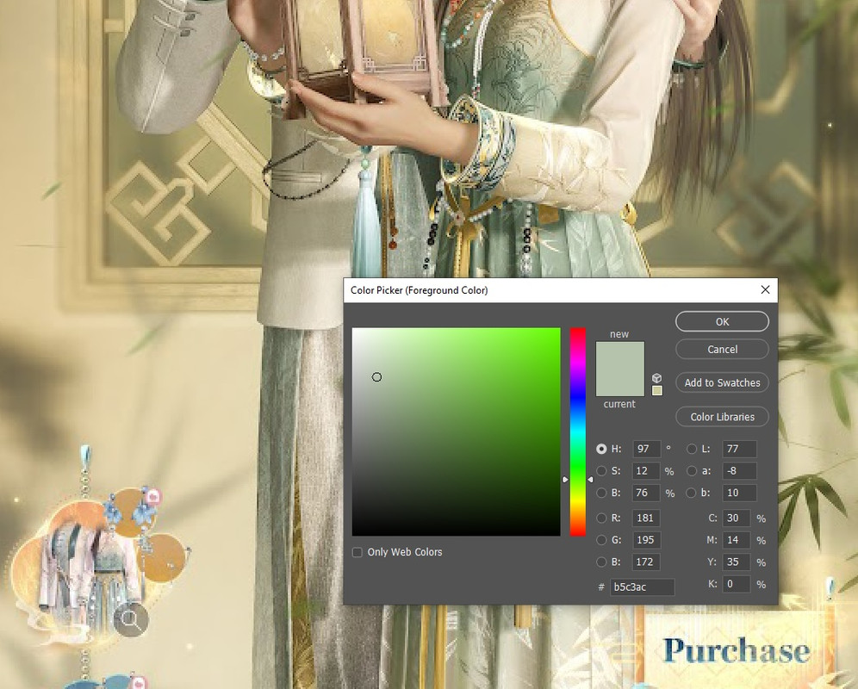Click the R value field showing 181
858x689 pixels.
click(x=646, y=518)
